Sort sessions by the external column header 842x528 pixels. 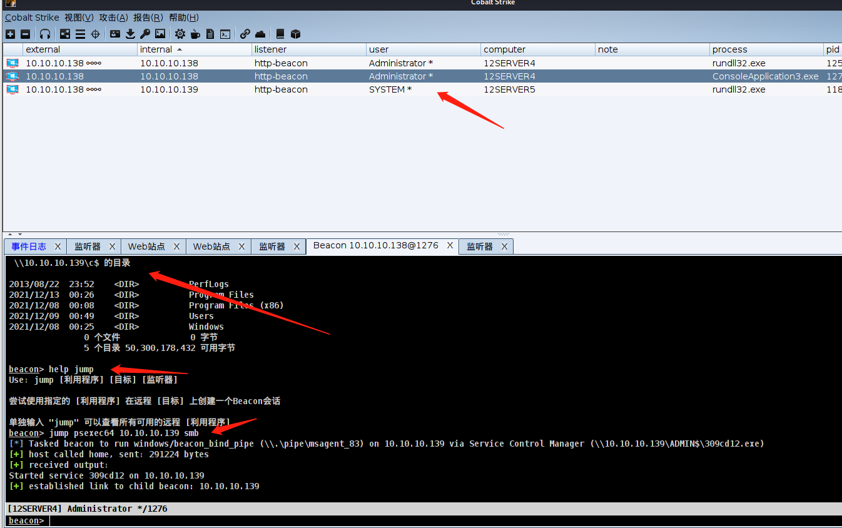(80, 49)
